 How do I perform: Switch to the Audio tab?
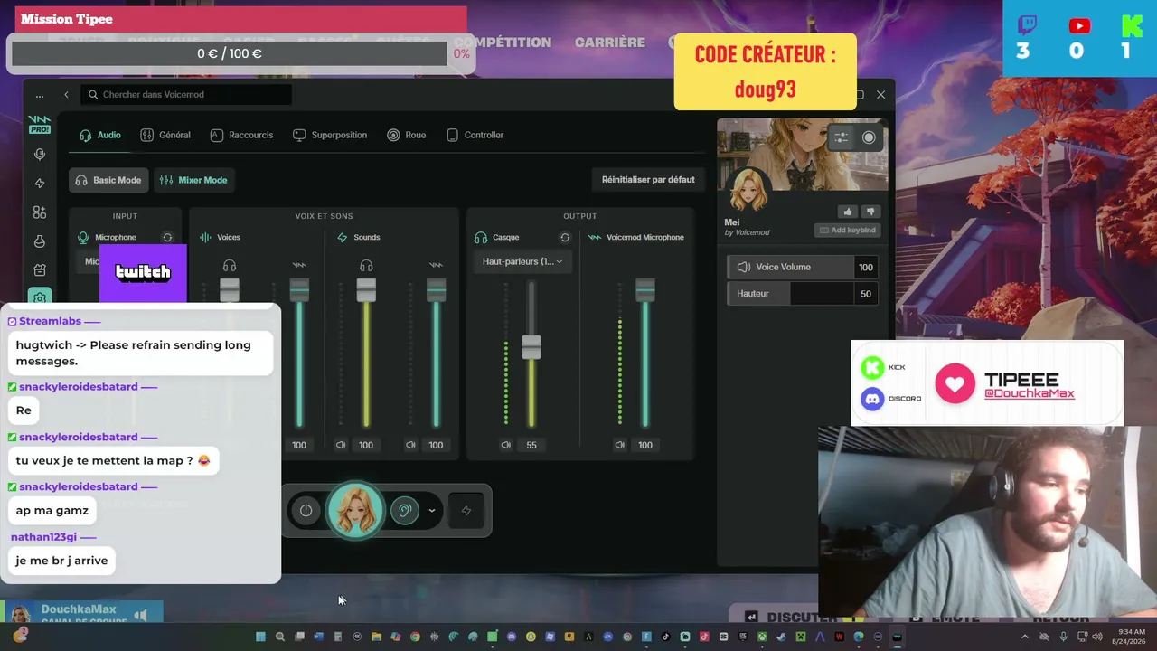click(x=100, y=135)
